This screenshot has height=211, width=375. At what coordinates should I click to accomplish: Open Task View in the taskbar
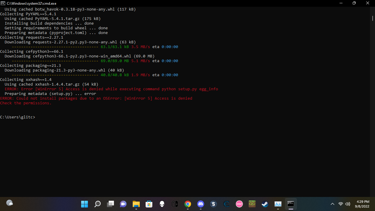pyautogui.click(x=110, y=204)
